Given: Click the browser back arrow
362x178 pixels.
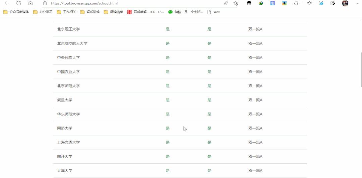Looking at the screenshot, I should (7, 3).
